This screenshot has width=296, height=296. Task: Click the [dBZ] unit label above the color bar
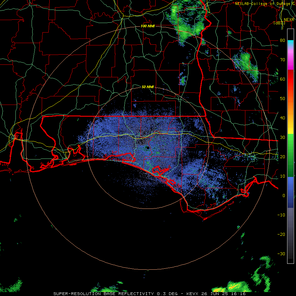[279, 23]
